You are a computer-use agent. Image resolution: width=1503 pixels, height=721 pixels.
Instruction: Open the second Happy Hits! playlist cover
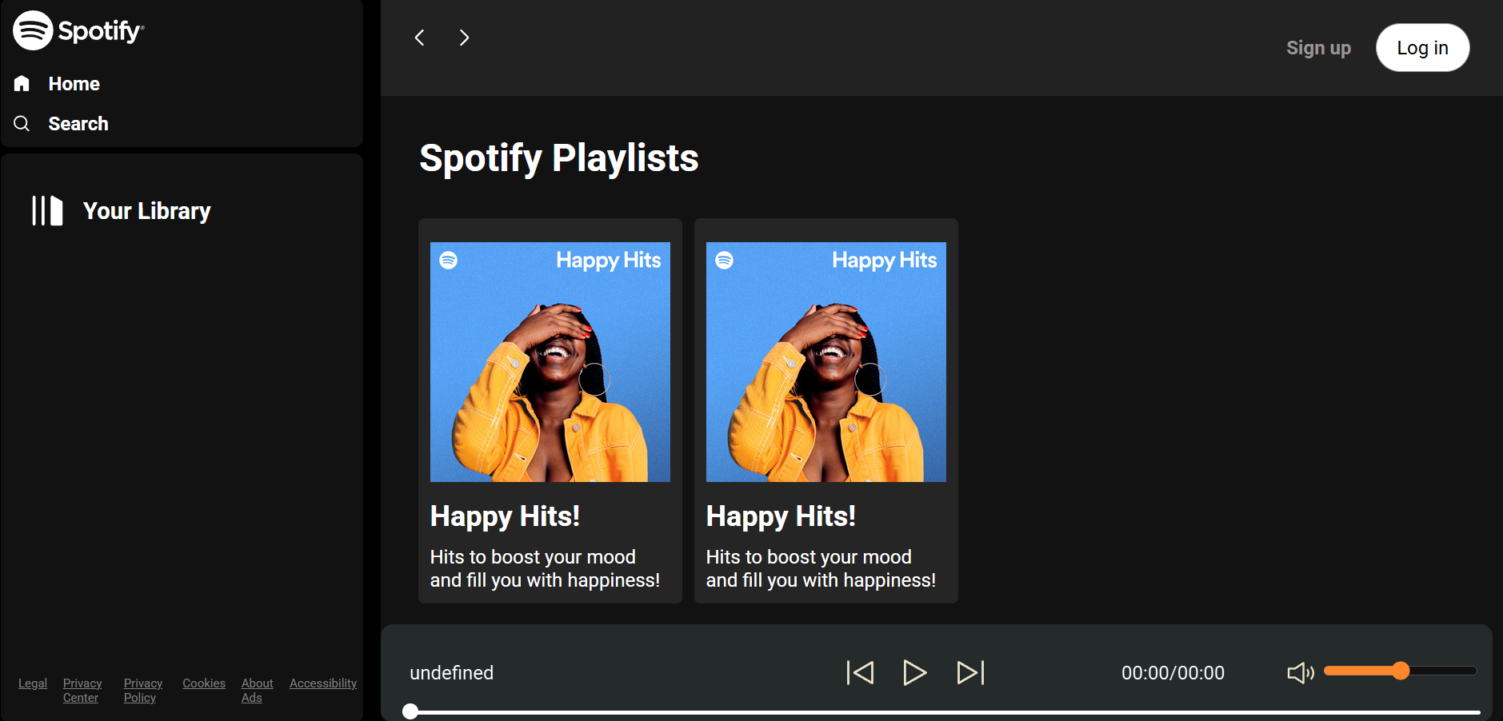[825, 362]
